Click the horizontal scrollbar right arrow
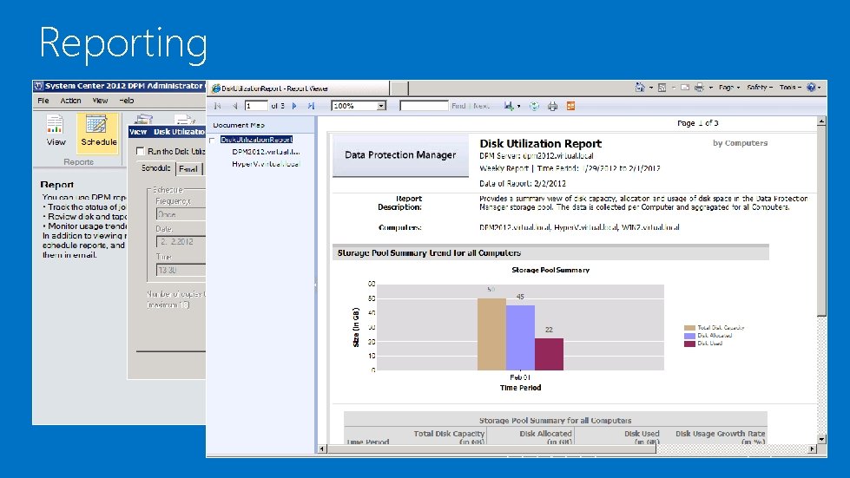Viewport: 850px width, 478px height. tap(812, 449)
